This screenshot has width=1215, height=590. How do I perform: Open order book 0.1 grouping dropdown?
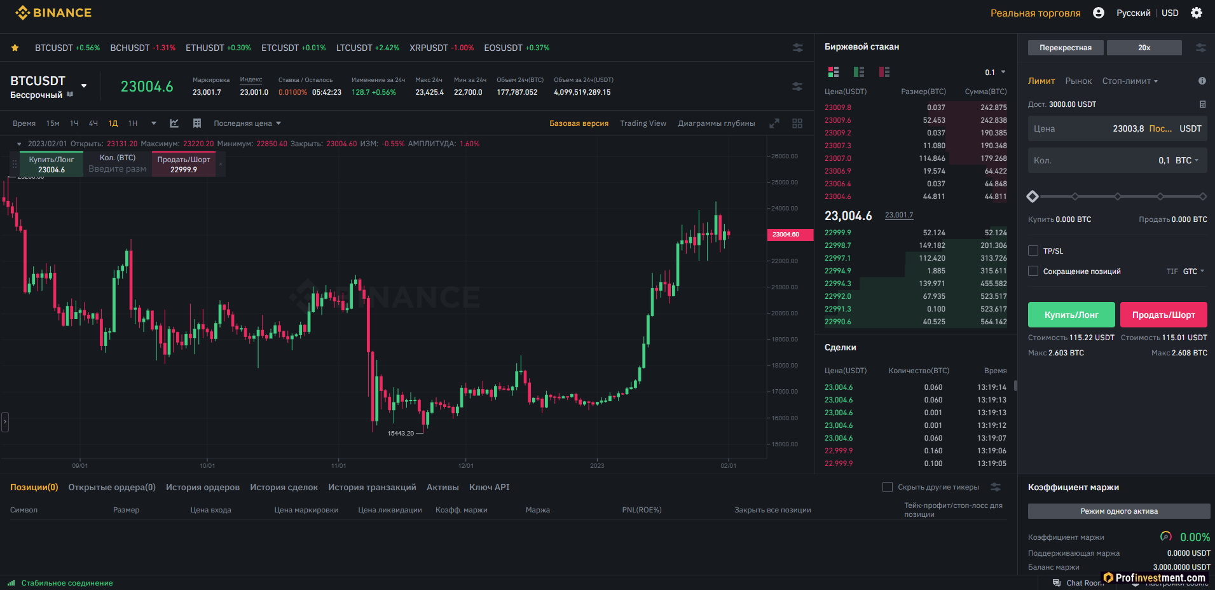tap(995, 72)
